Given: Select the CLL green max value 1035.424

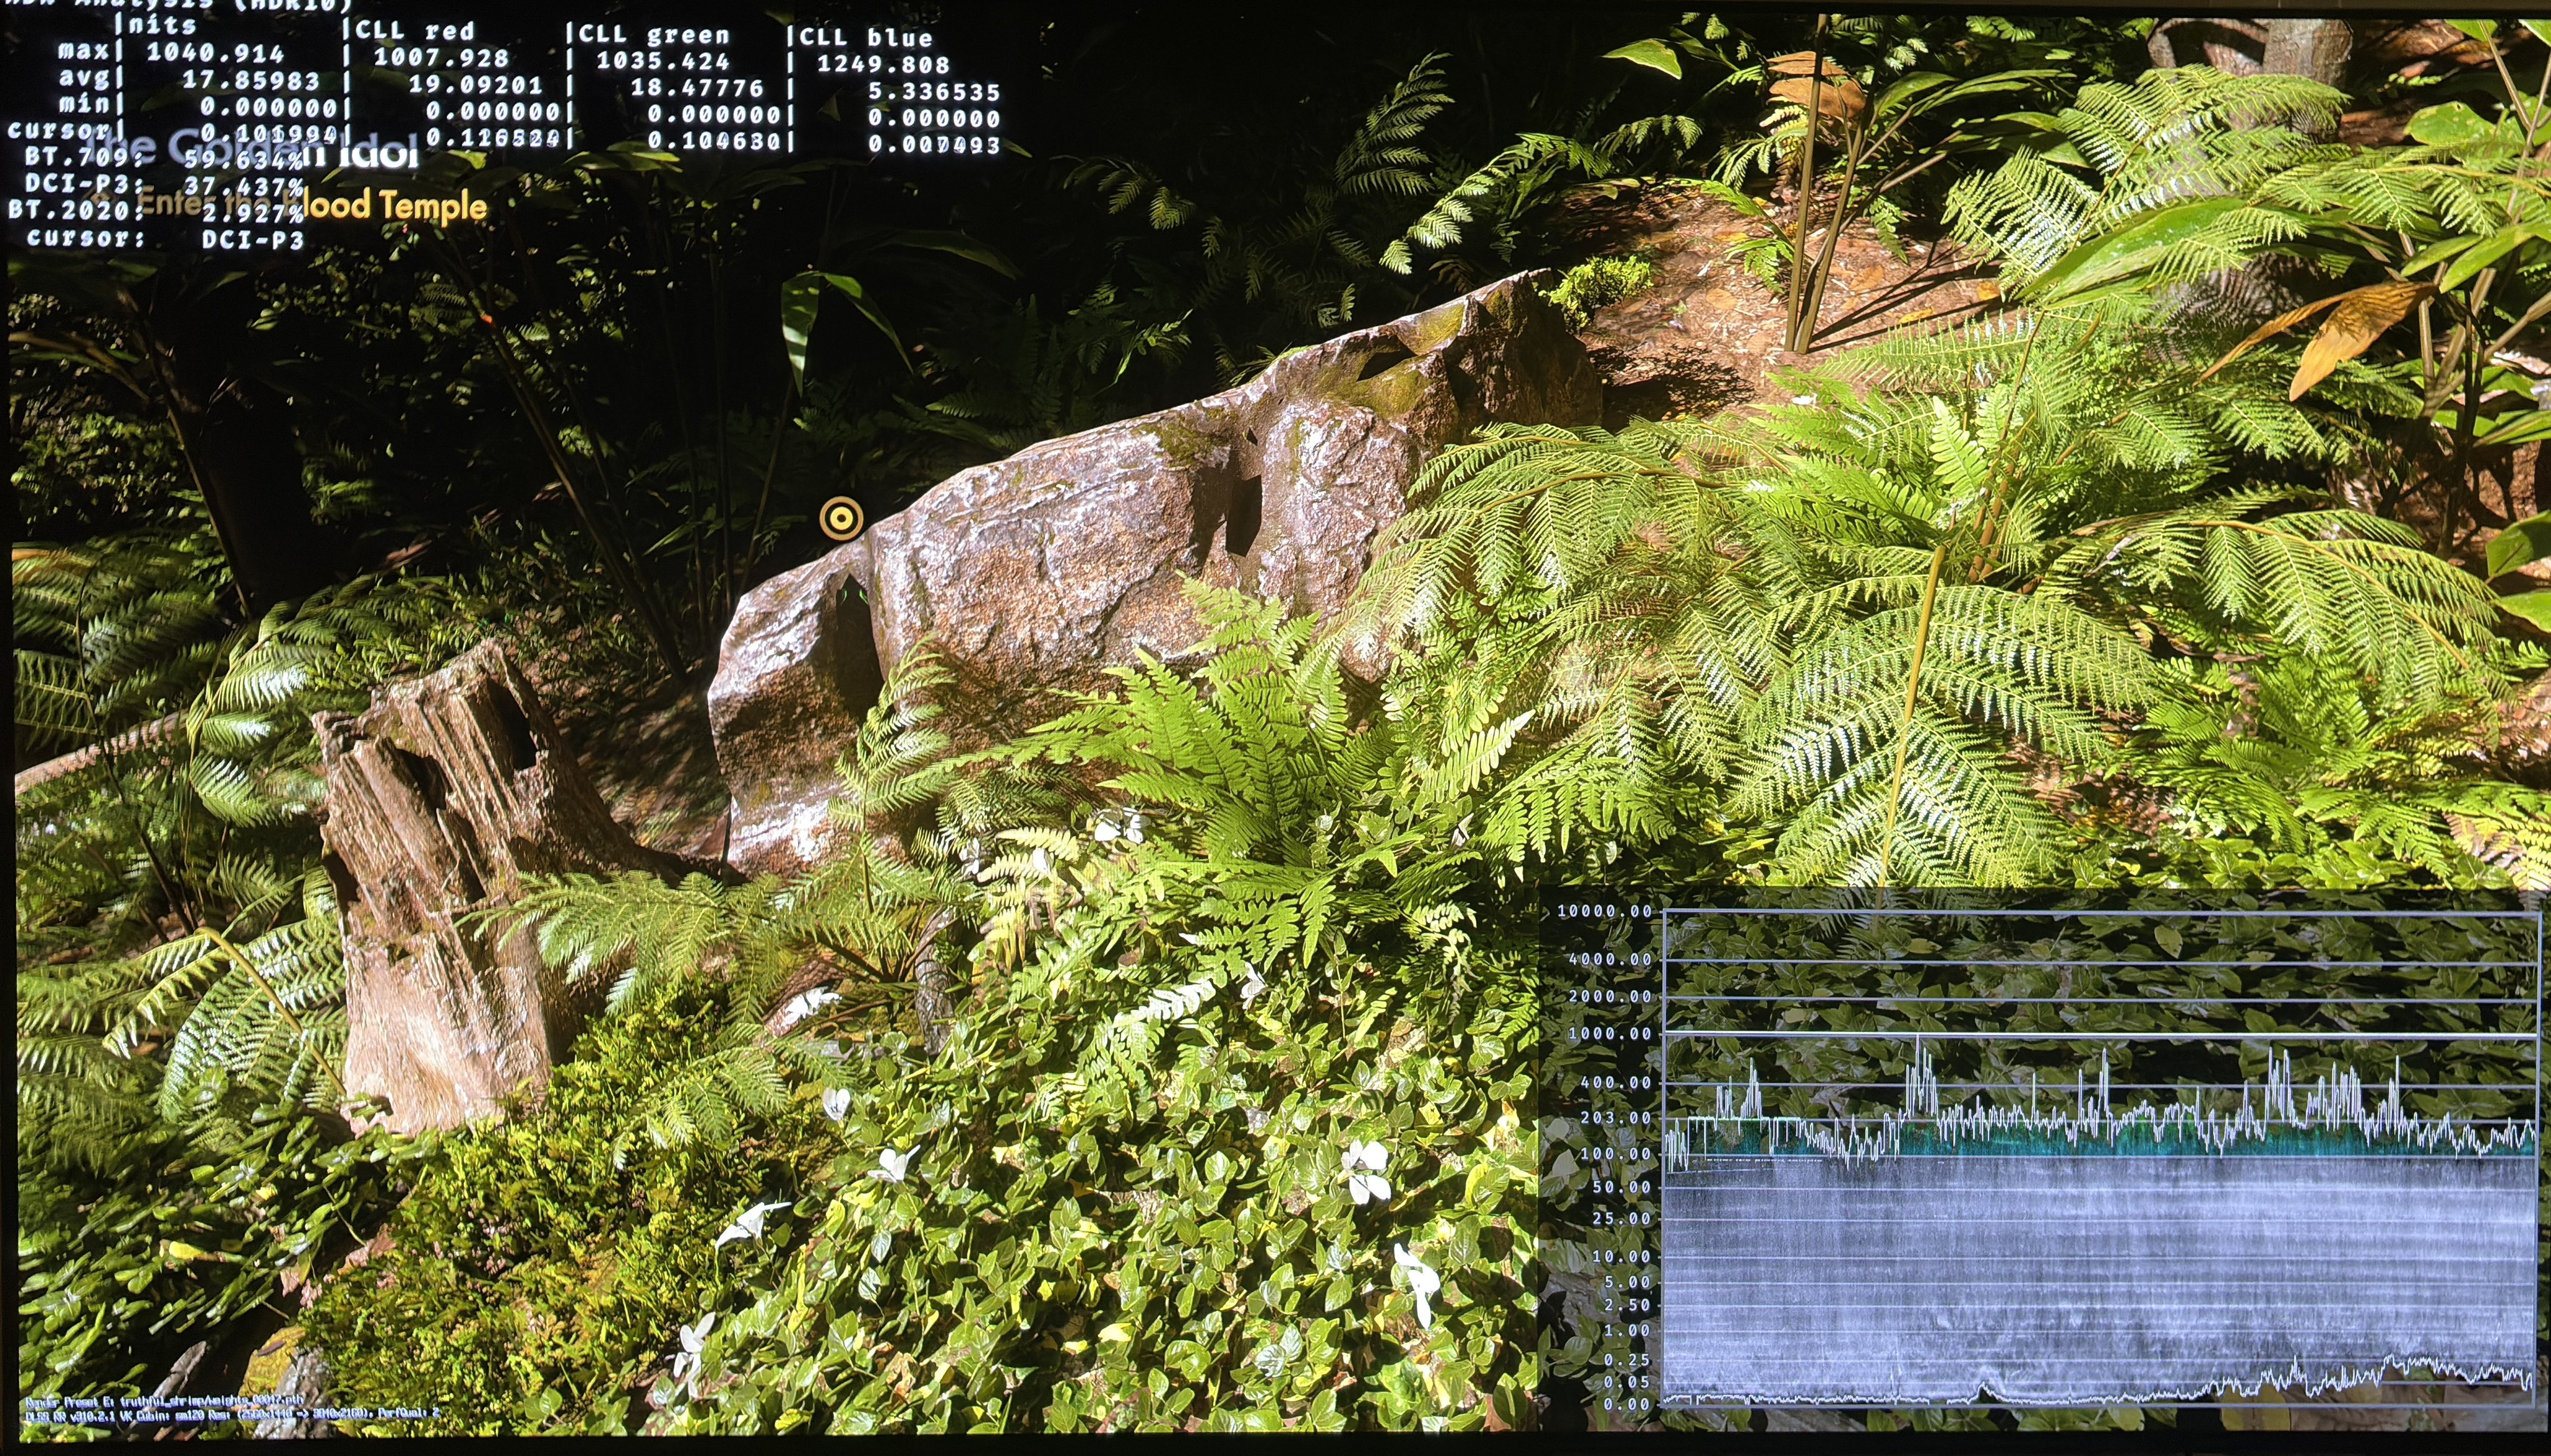Looking at the screenshot, I should click(664, 60).
